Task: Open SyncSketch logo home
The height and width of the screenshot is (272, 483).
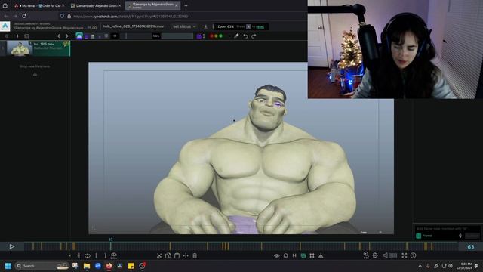Action: (5, 26)
